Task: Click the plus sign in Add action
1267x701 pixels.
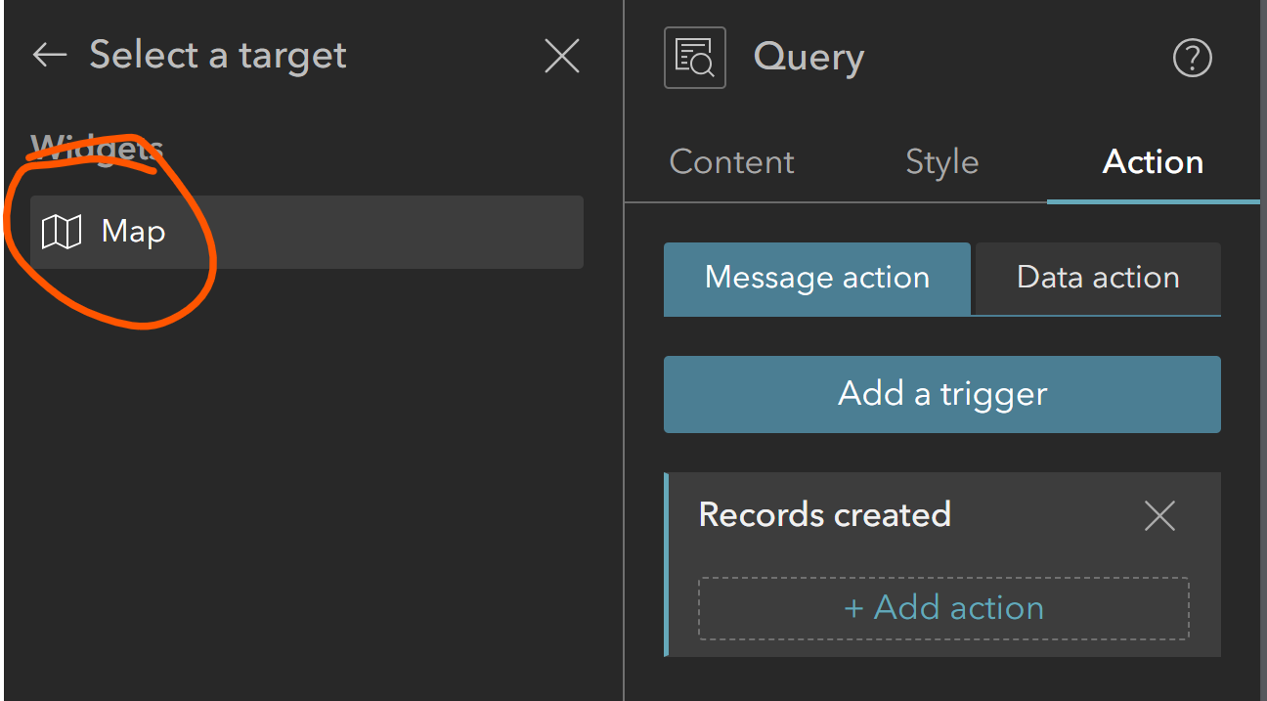Action: 853,608
